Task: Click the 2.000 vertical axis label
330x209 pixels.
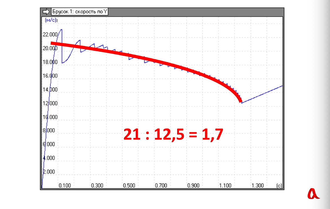Action: coord(49,172)
